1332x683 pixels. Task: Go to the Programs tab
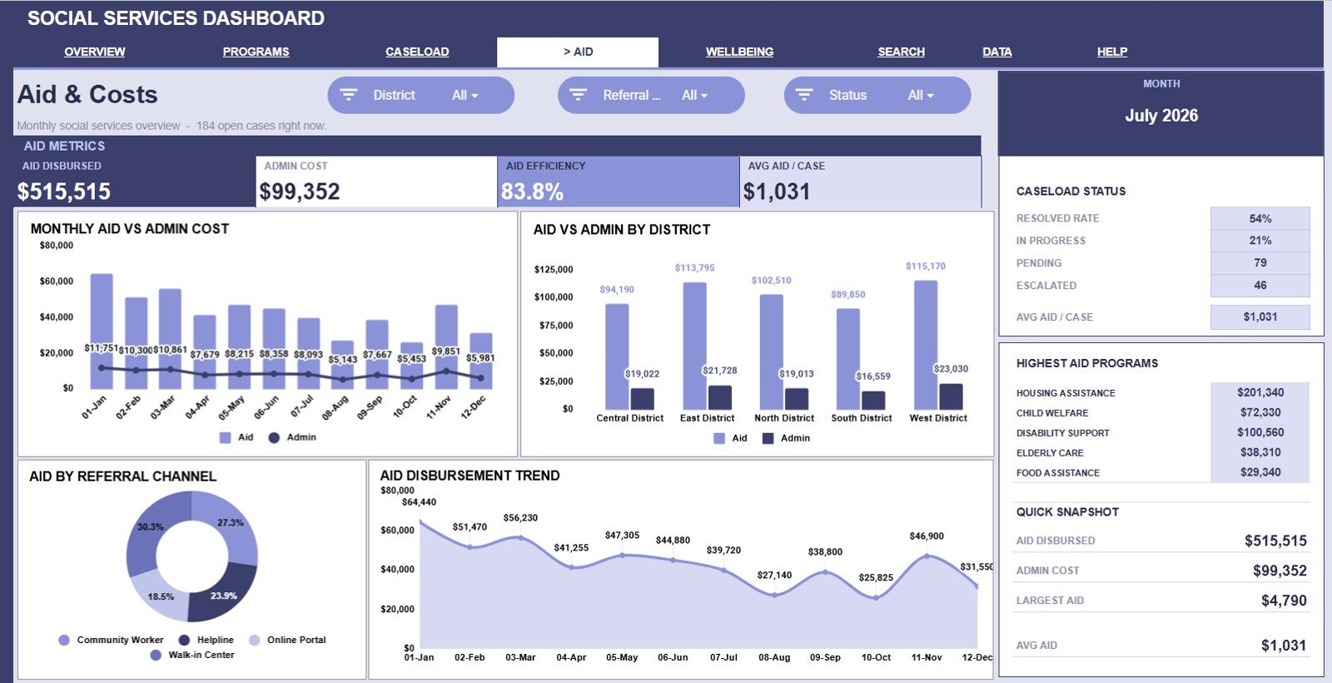point(256,52)
